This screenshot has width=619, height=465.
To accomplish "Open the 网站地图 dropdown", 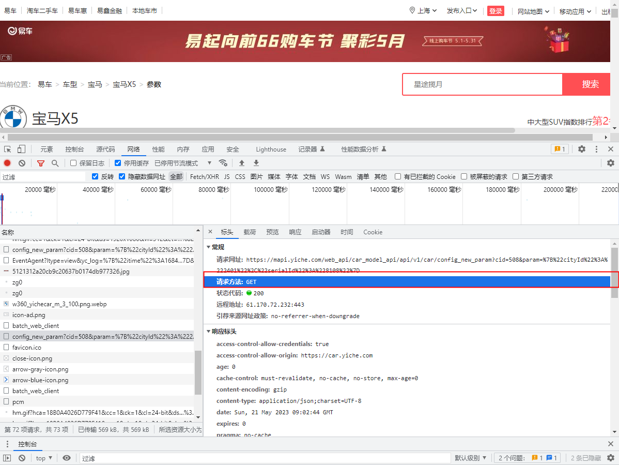I will (x=533, y=11).
